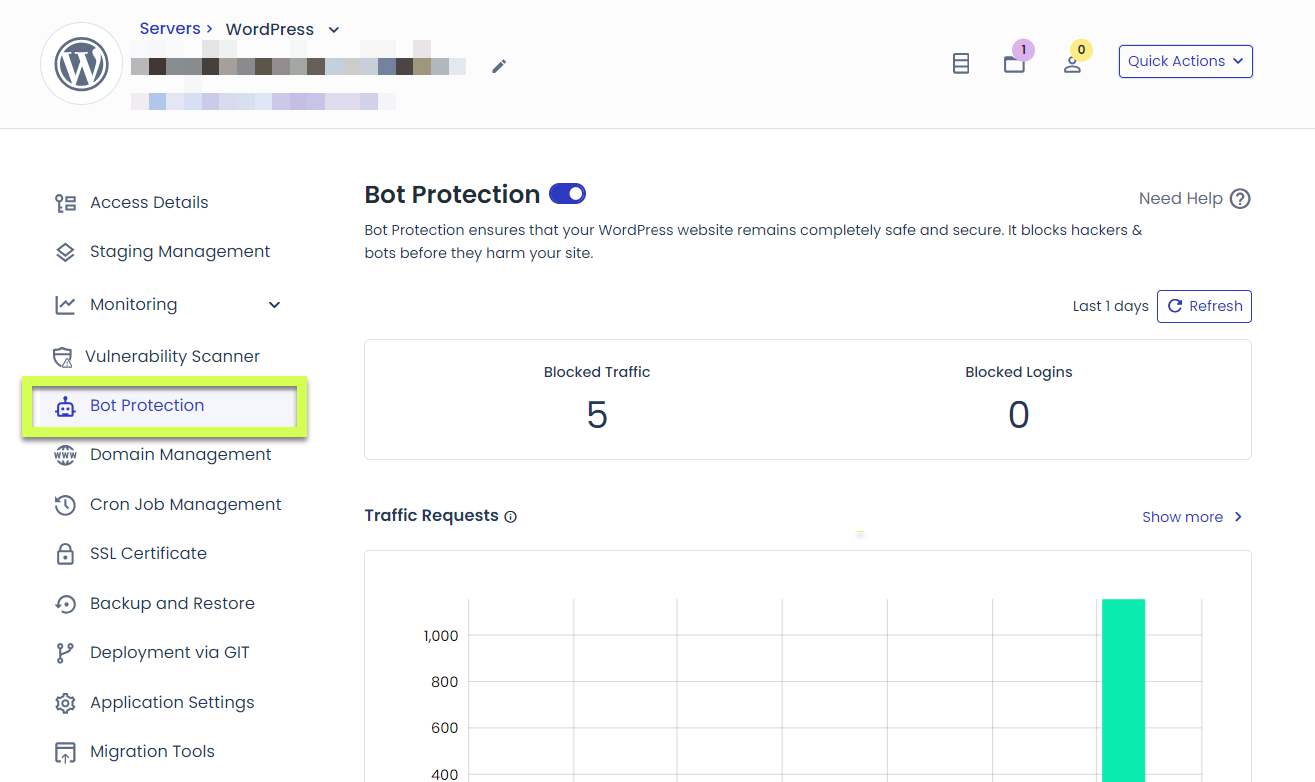The image size is (1315, 782).
Task: Click the Need Help question mark icon
Action: [1240, 199]
